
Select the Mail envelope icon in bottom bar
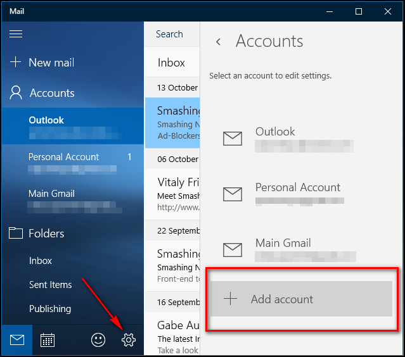click(x=17, y=341)
